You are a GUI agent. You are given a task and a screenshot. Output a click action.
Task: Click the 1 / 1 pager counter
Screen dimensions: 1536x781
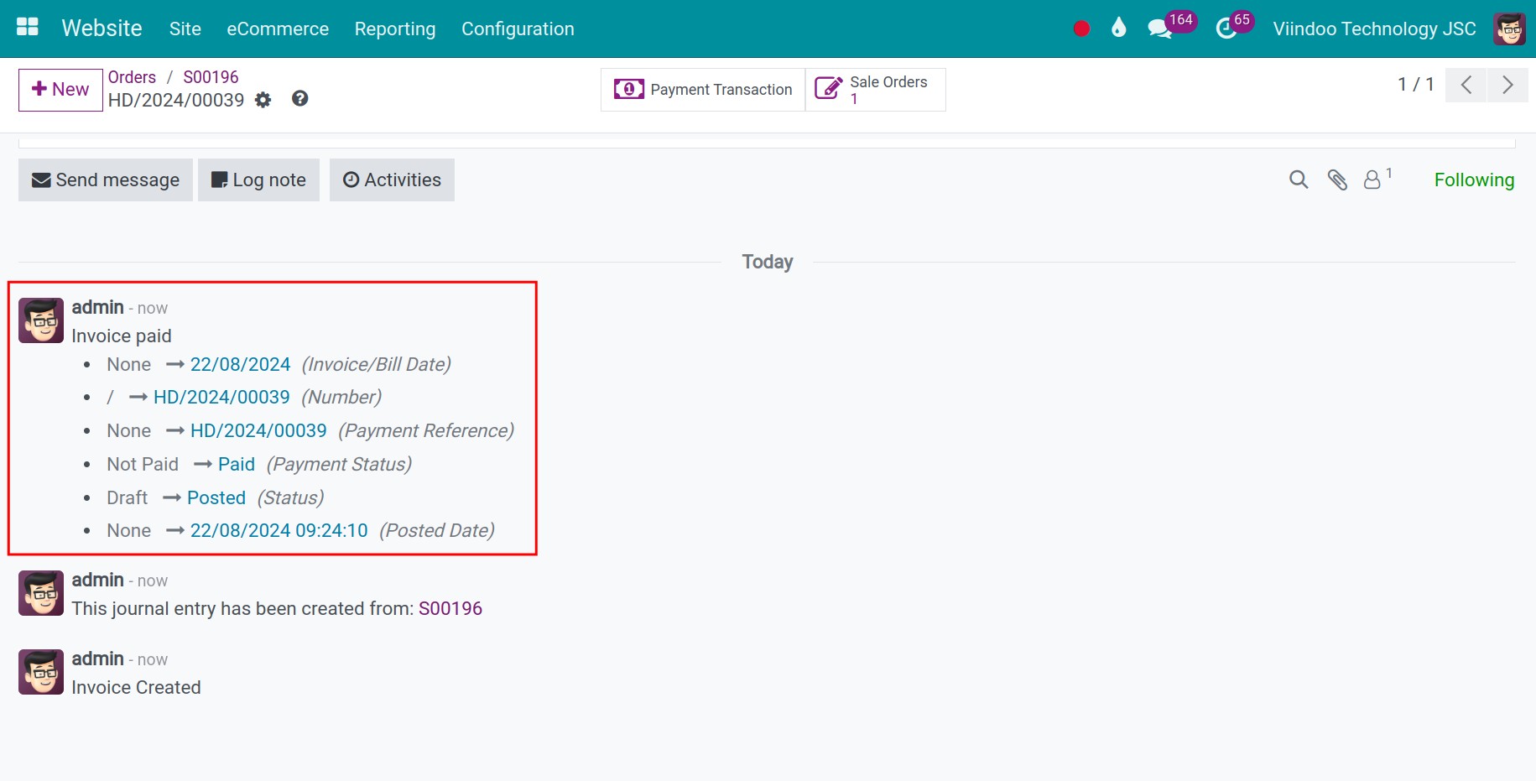tap(1415, 85)
